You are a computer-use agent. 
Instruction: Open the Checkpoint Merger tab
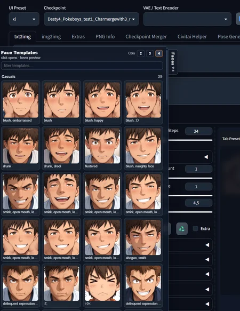click(146, 37)
